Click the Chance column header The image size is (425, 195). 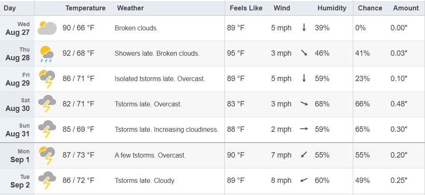coord(370,8)
